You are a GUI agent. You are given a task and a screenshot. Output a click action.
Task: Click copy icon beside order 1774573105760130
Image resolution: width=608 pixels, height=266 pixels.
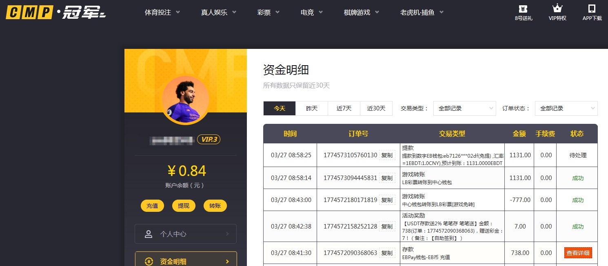(x=387, y=155)
